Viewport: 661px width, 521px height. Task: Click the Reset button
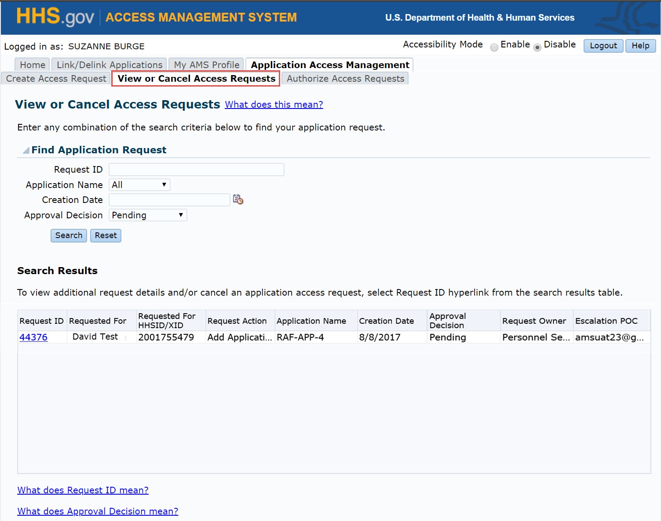coord(106,235)
